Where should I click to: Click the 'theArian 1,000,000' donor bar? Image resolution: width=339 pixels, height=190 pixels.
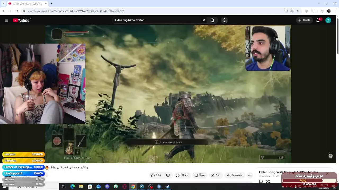pyautogui.click(x=24, y=161)
